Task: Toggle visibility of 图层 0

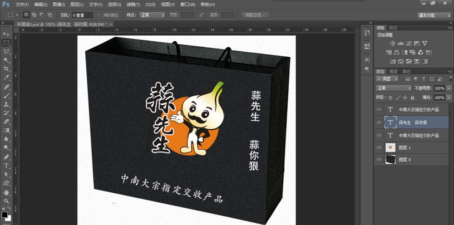Action: [x=379, y=159]
